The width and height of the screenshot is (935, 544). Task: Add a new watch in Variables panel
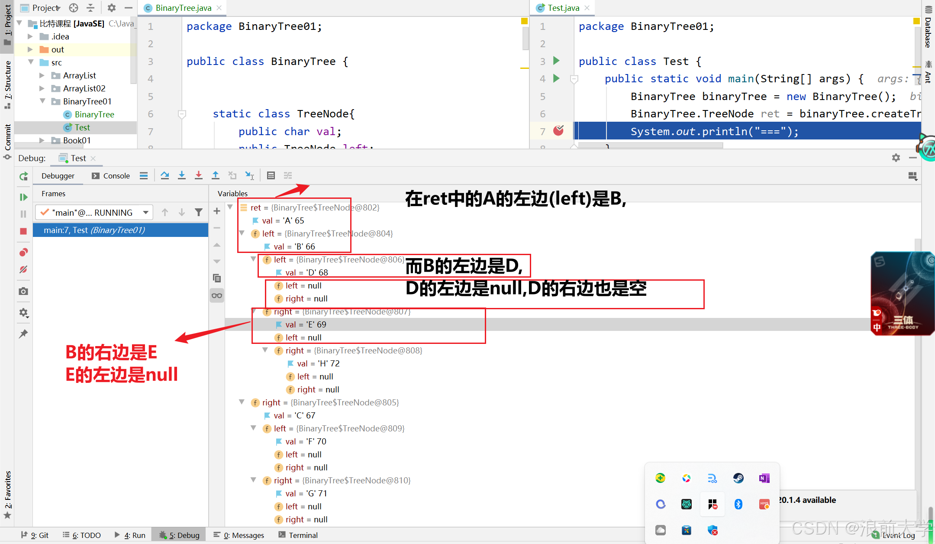[x=217, y=211]
